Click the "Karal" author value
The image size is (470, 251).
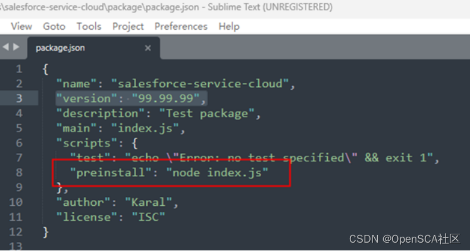(x=149, y=202)
